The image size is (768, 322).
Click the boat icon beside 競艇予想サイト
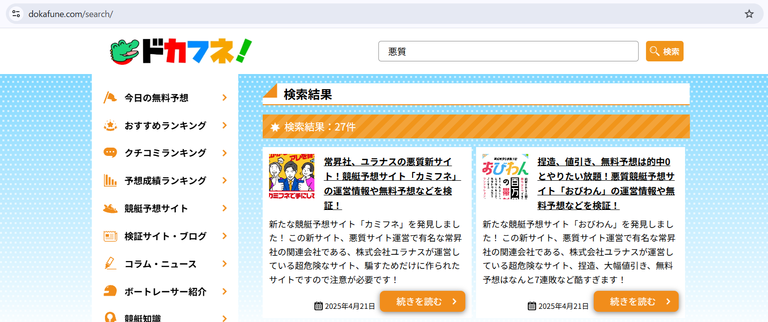110,208
